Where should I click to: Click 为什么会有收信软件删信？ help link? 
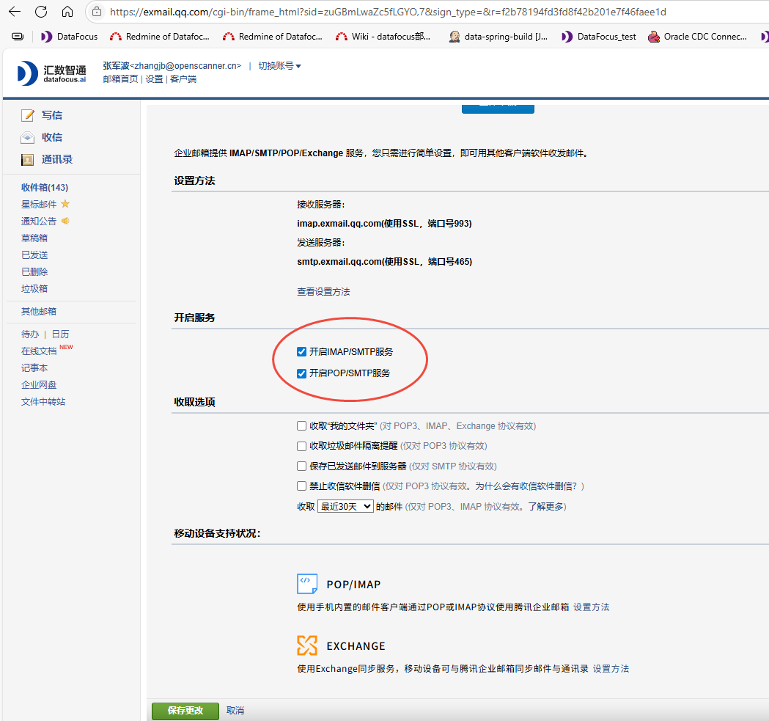[526, 486]
